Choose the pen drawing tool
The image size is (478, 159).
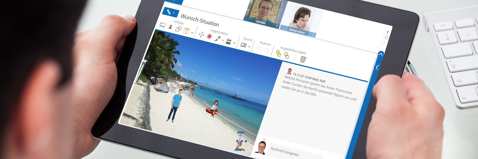217,38
